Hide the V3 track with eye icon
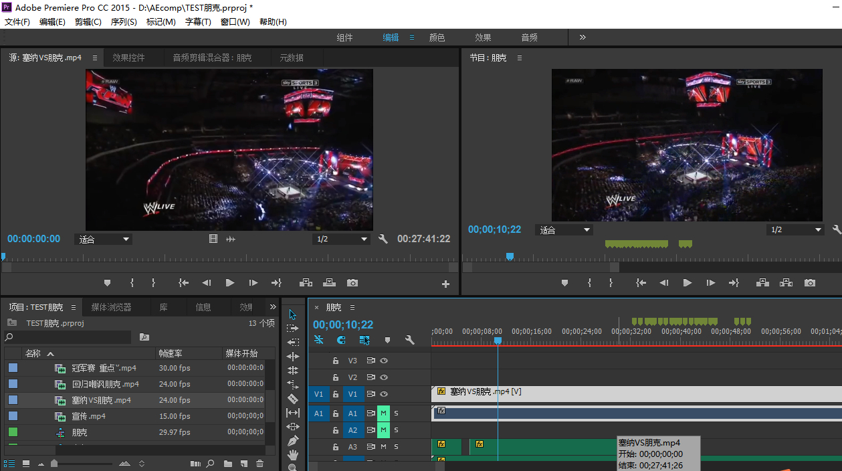The width and height of the screenshot is (842, 471). [x=385, y=361]
